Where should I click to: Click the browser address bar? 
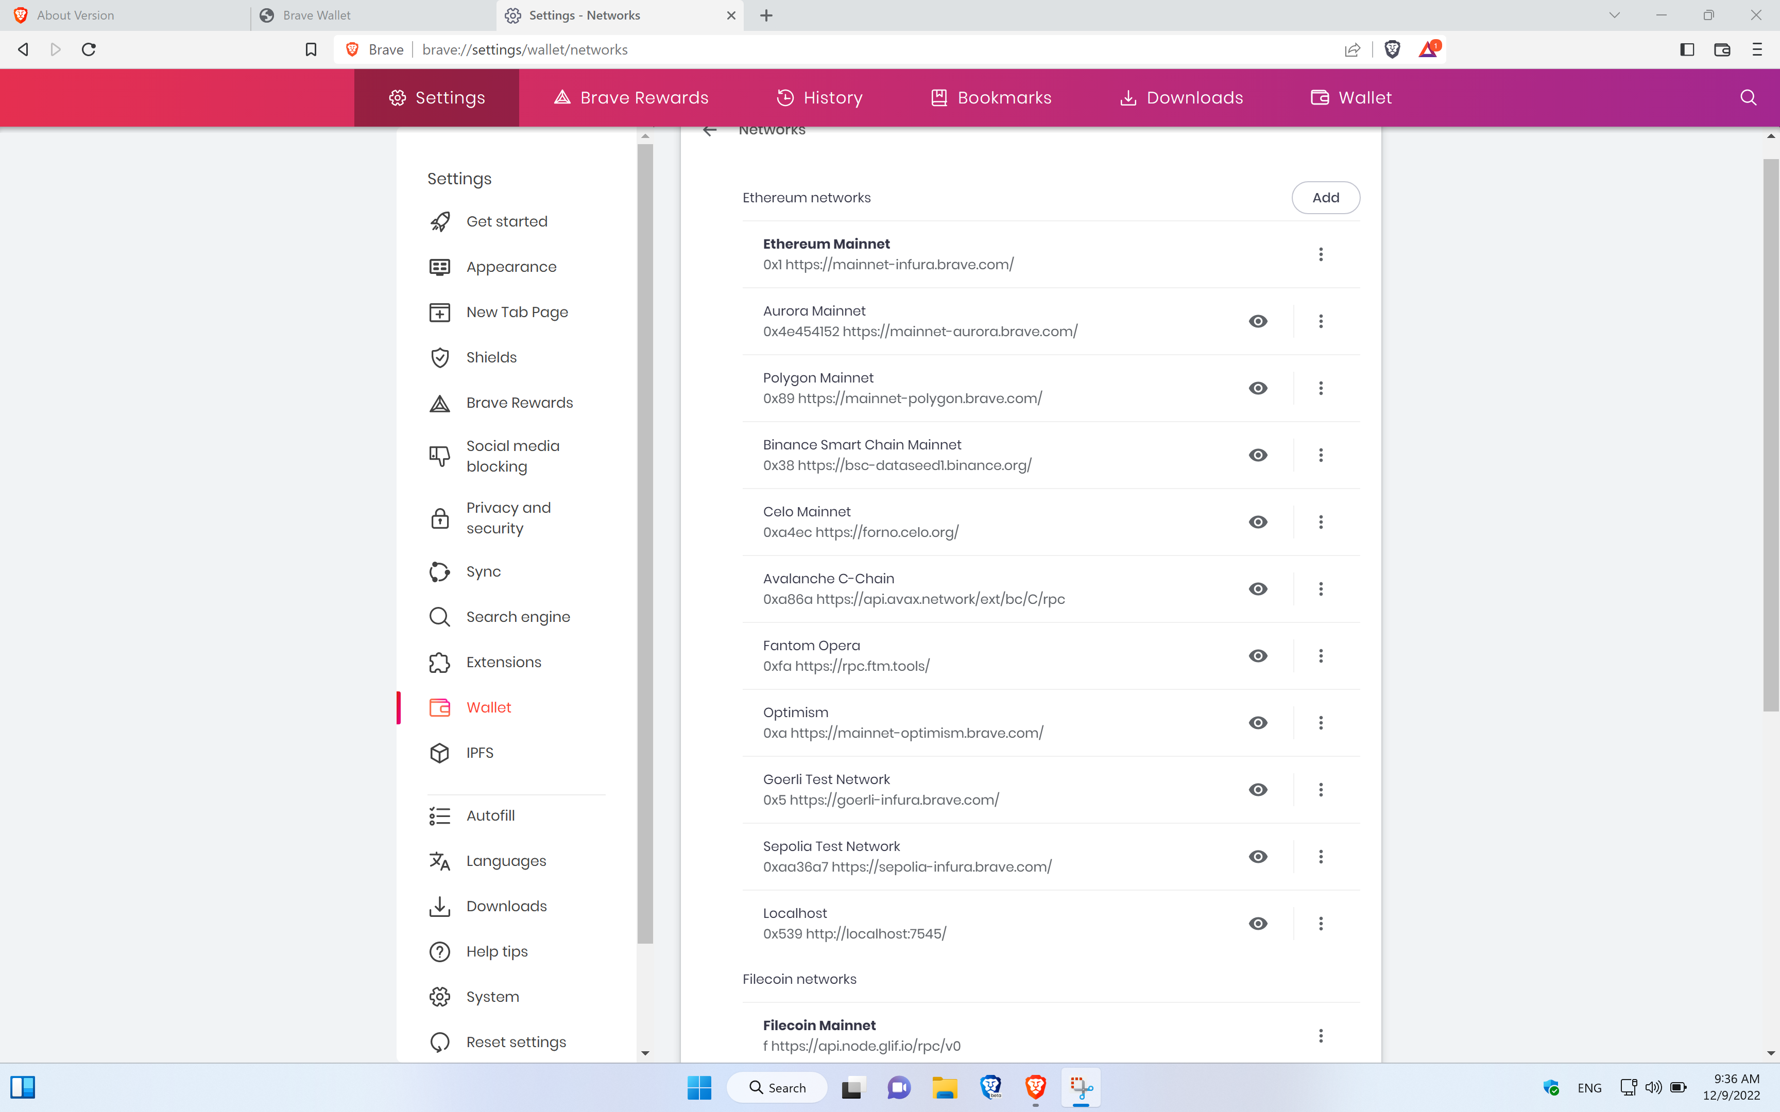[809, 49]
